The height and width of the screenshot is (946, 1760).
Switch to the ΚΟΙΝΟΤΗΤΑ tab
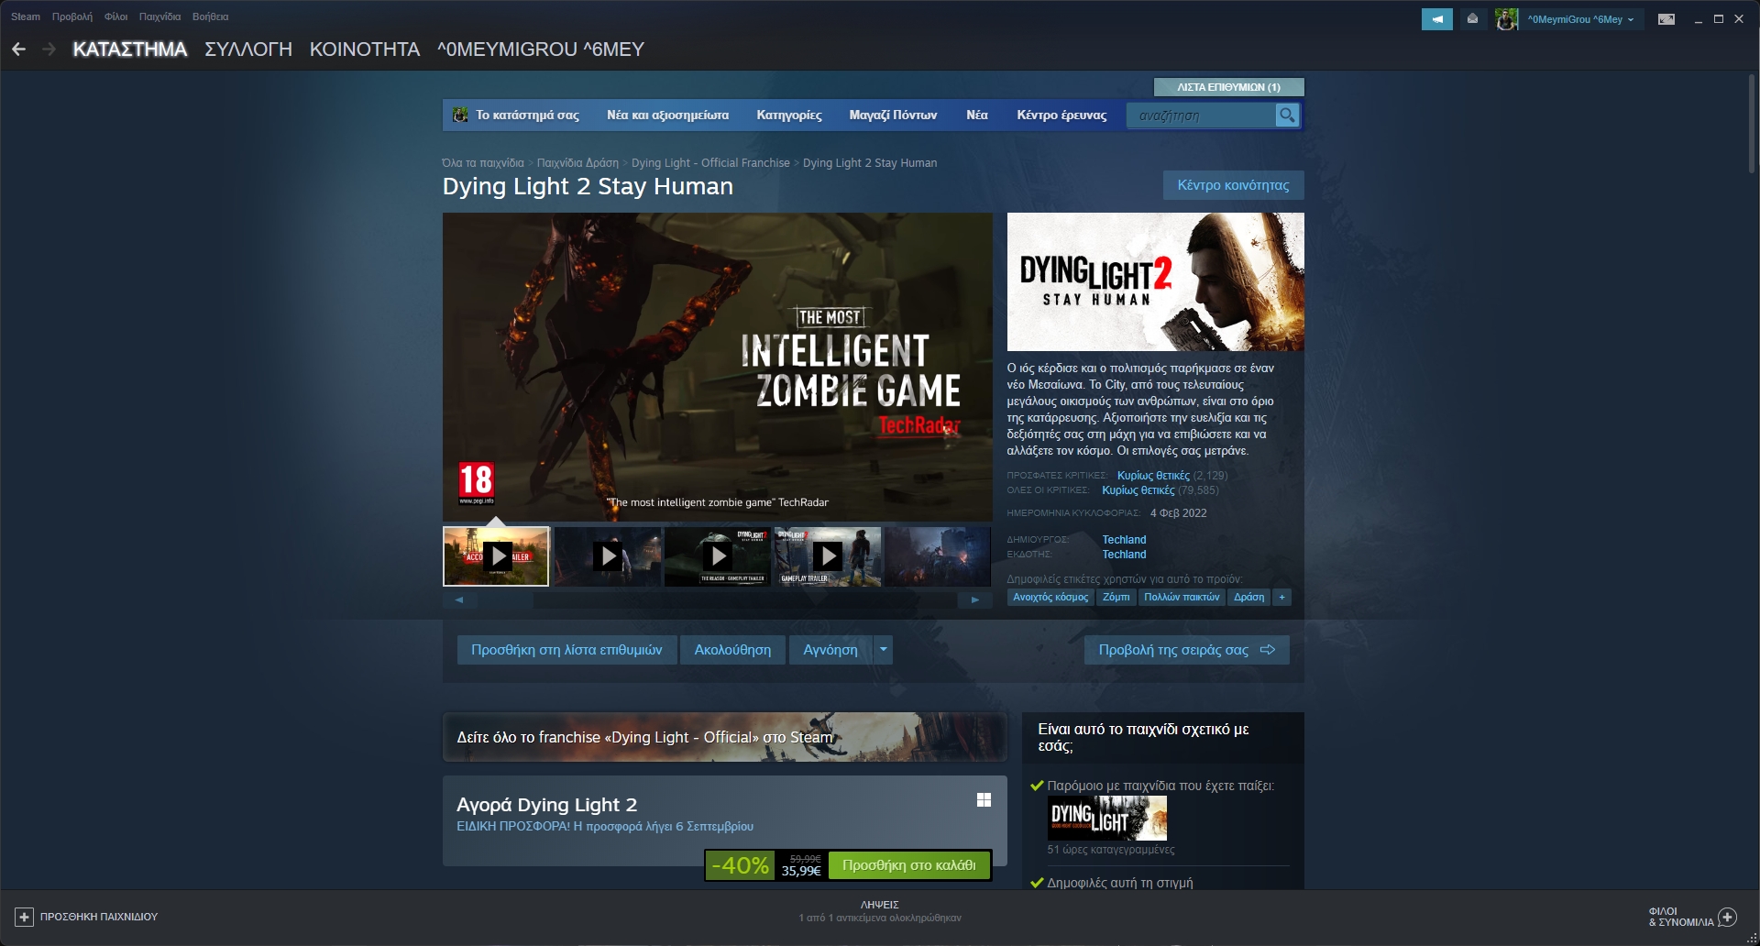pos(364,49)
